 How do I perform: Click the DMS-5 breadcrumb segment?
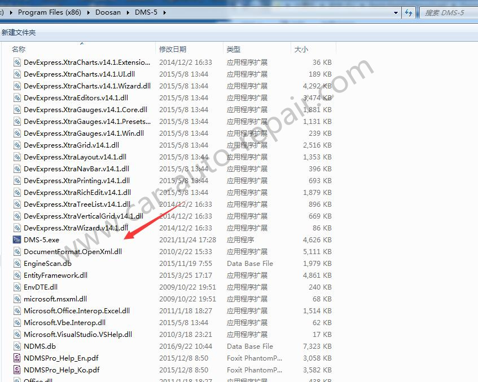(146, 12)
